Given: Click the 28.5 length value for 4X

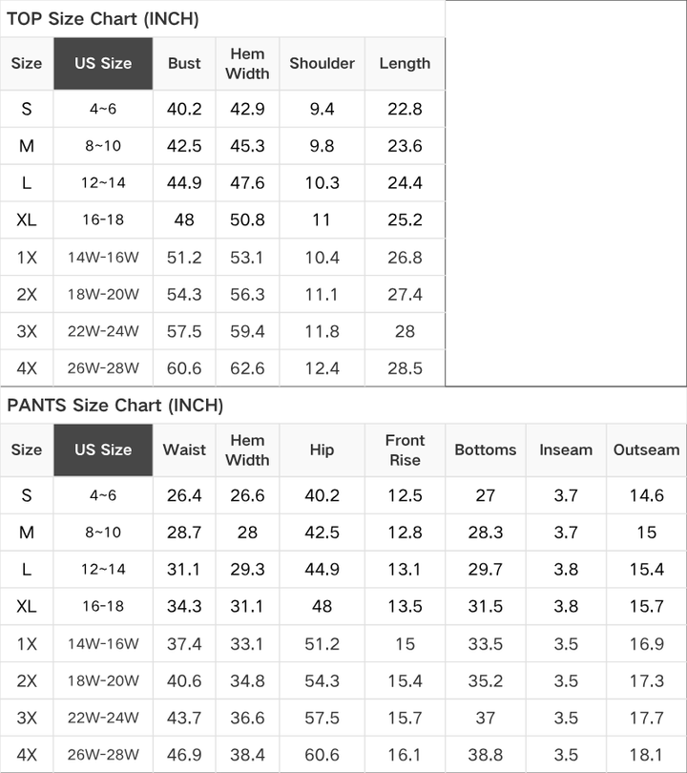Looking at the screenshot, I should tap(405, 368).
